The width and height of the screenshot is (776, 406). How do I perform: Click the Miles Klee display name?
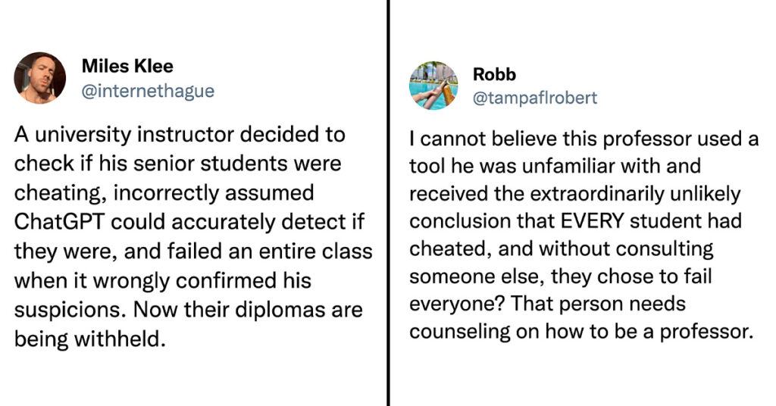(x=127, y=66)
